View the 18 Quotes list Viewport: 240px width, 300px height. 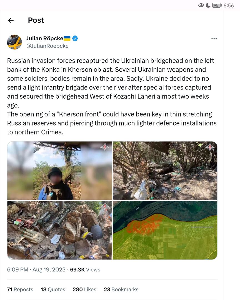(53, 289)
